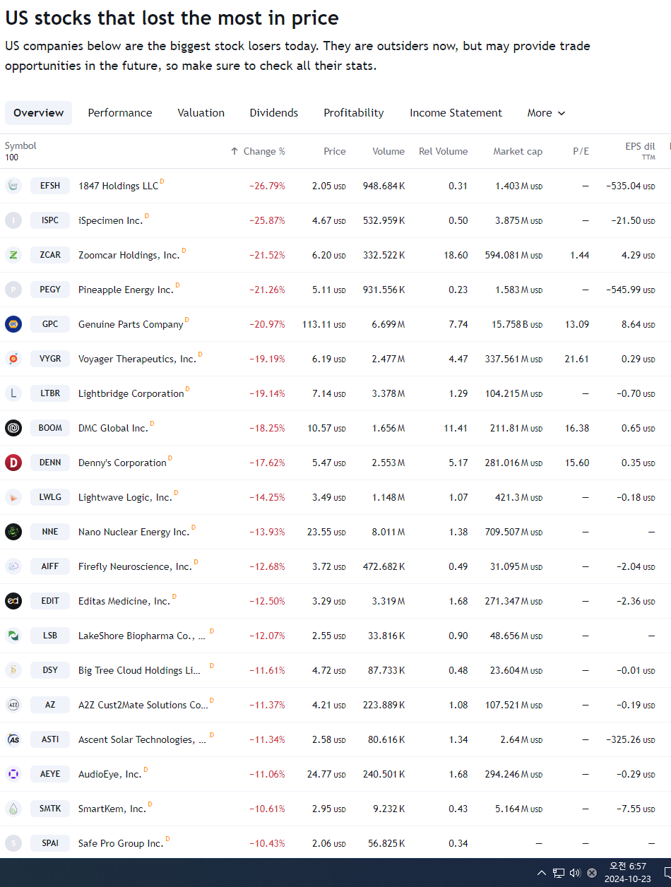This screenshot has width=671, height=887.
Task: Open the NNE ticker symbol link
Action: tap(50, 532)
